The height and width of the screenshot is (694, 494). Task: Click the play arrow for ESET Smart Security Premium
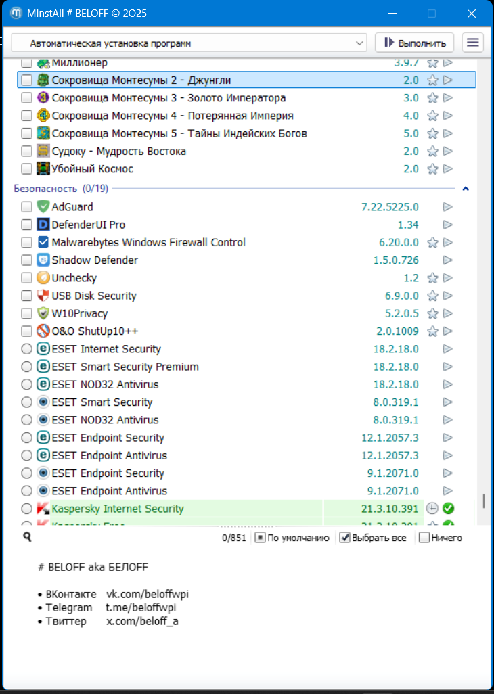[447, 367]
